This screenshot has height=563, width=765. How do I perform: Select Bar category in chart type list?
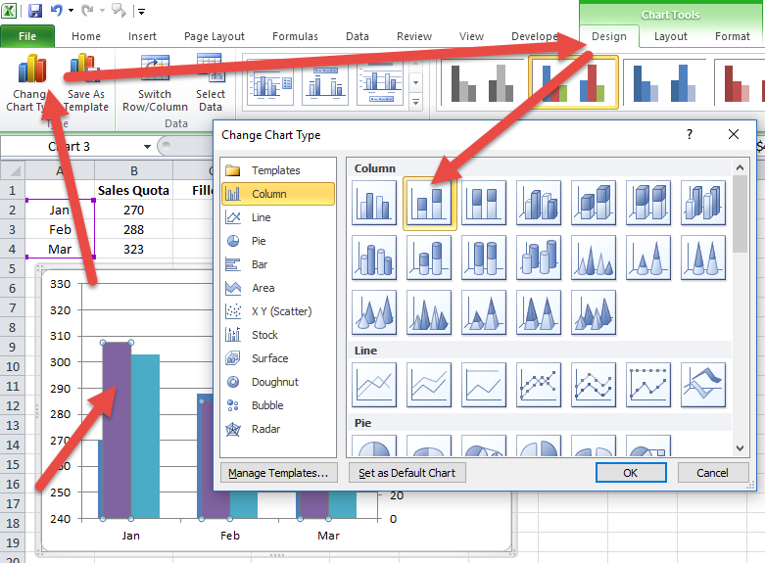click(278, 264)
